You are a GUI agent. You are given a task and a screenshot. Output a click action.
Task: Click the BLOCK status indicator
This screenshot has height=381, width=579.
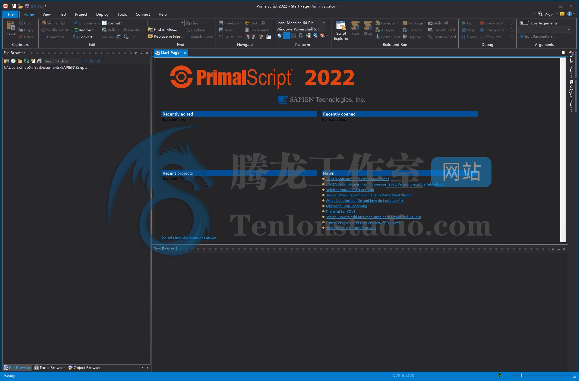coord(408,376)
